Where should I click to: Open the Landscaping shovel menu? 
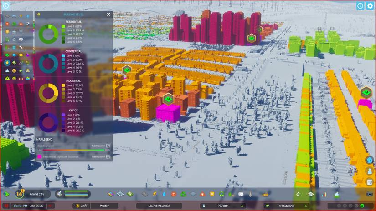click(251, 194)
